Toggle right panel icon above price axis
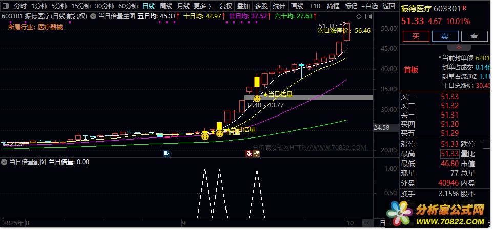This screenshot has width=493, height=230. pyautogui.click(x=369, y=17)
